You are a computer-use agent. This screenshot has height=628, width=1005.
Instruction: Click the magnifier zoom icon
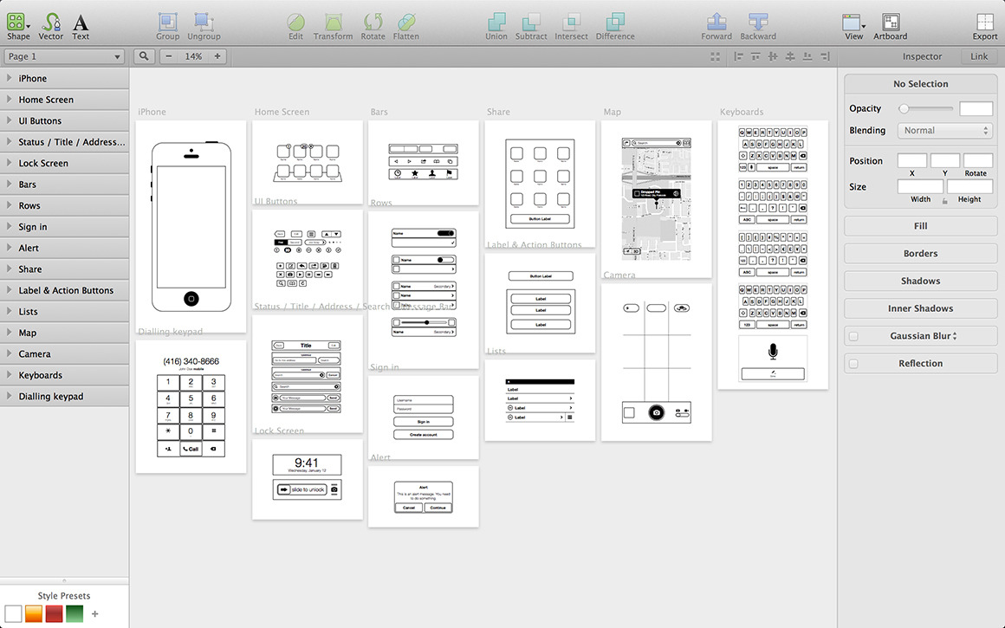click(144, 56)
